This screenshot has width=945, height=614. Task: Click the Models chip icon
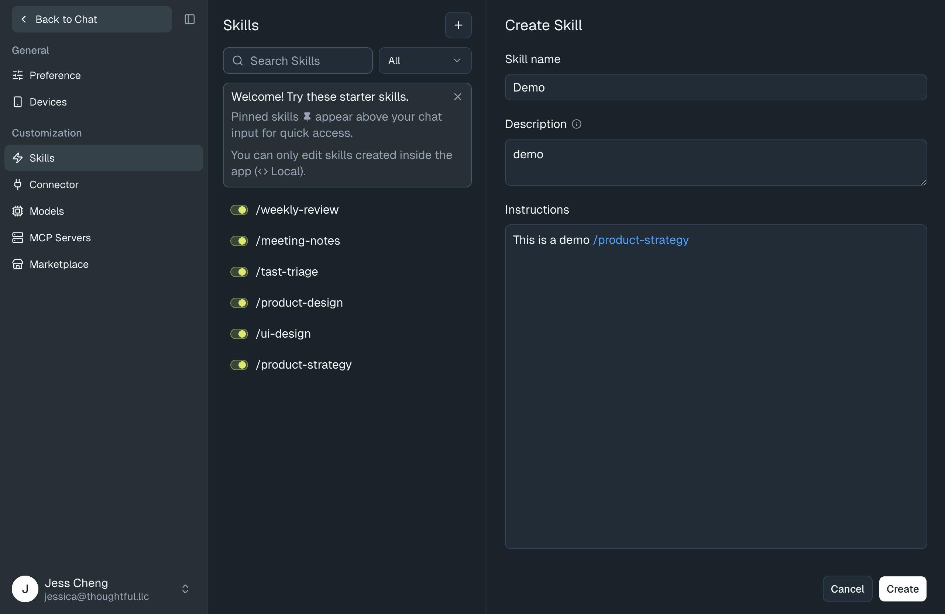17,211
